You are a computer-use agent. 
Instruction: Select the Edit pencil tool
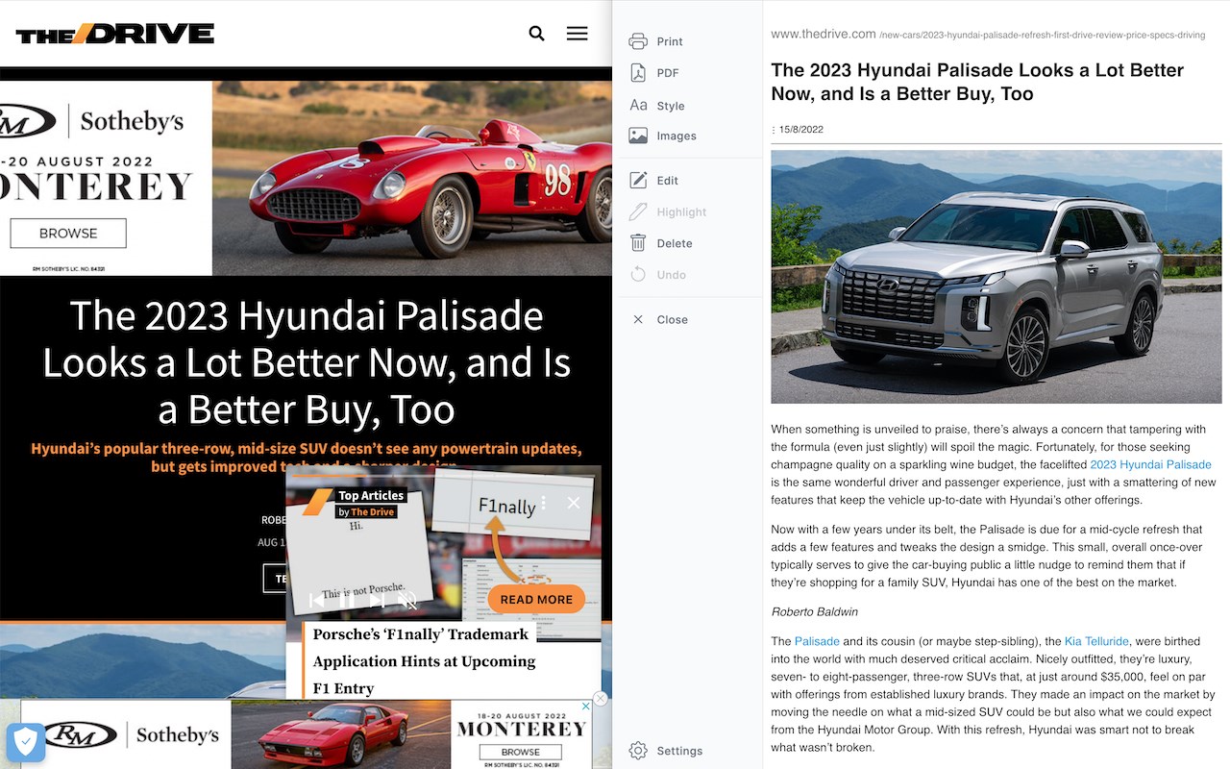[x=638, y=180]
